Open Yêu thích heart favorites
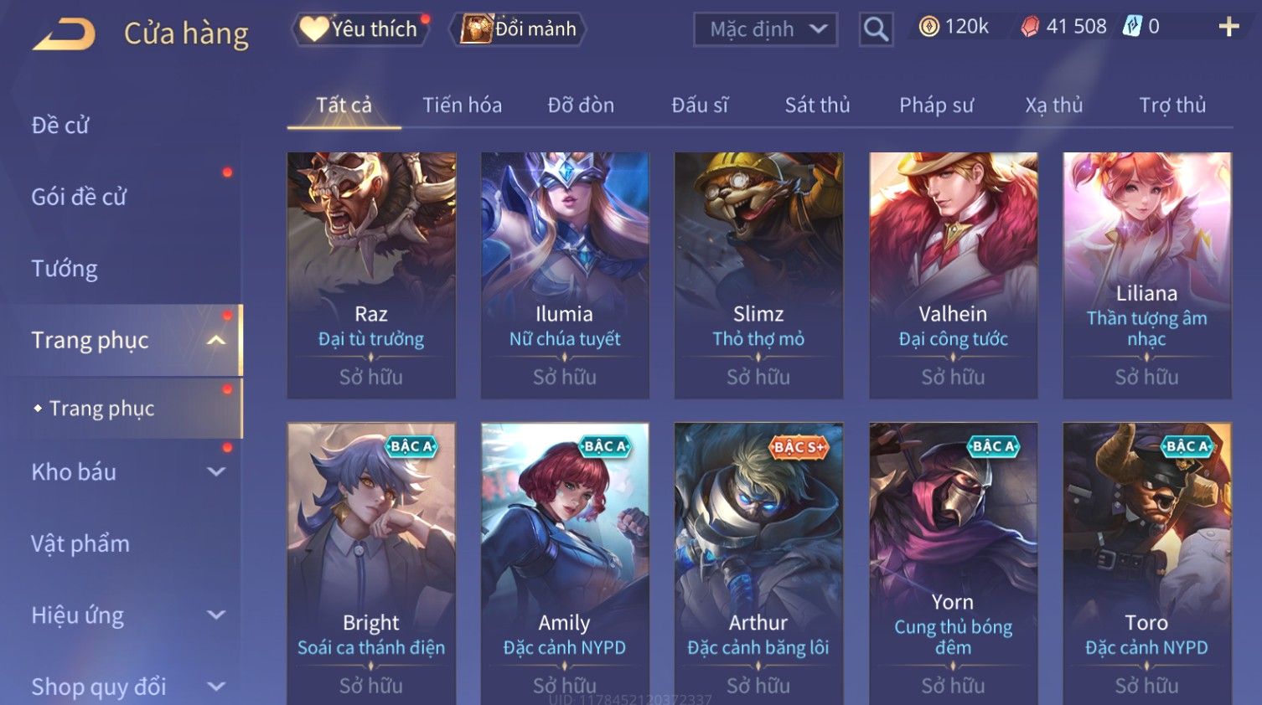Viewport: 1262px width, 705px height. pyautogui.click(x=359, y=29)
